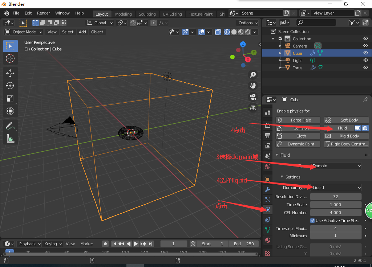Open the Physics properties tab

click(268, 210)
